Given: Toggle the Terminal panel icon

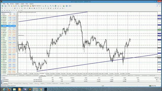Looking at the screenshot, I should tap(16, 6).
